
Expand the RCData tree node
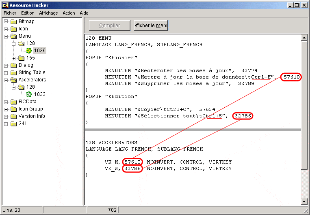click(6, 102)
